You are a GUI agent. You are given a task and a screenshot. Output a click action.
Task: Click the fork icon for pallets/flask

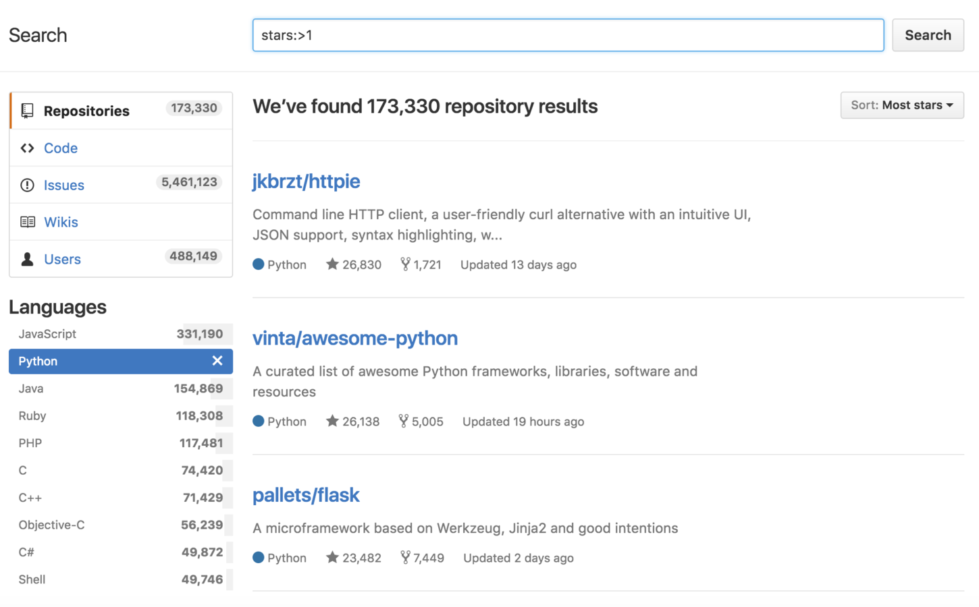pos(405,557)
